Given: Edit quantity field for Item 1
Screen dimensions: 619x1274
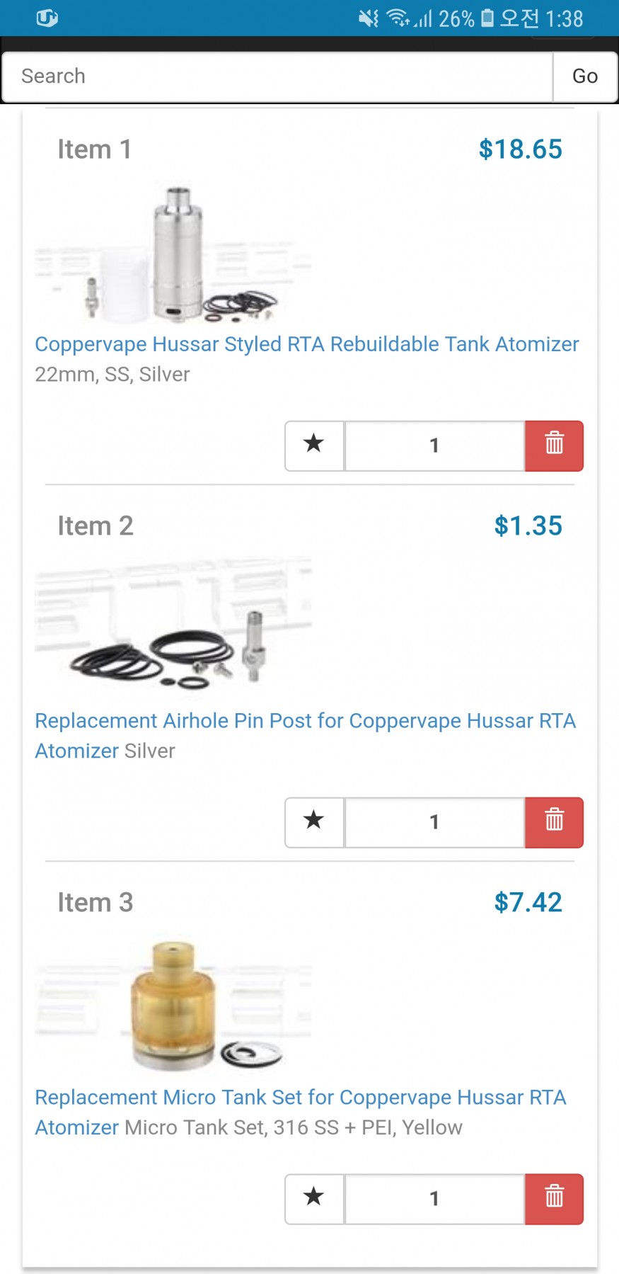Looking at the screenshot, I should tap(434, 445).
